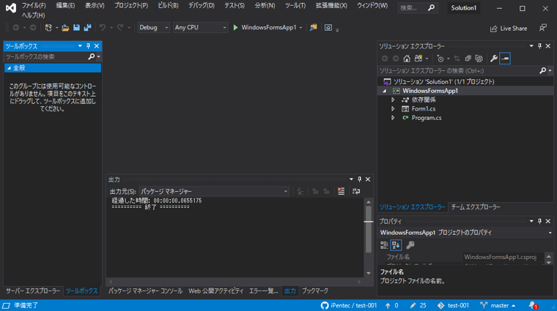Start debugging with the green play icon

tap(235, 28)
